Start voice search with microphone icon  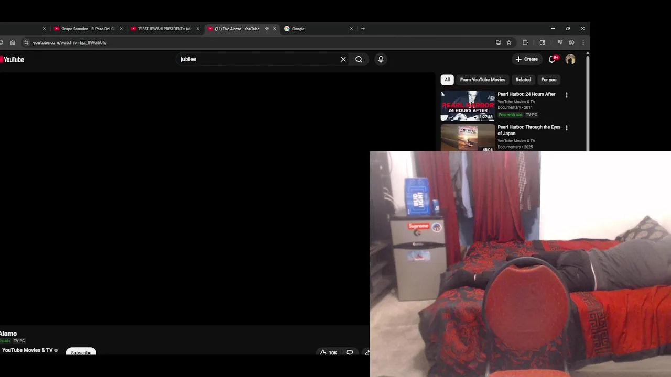pos(381,59)
